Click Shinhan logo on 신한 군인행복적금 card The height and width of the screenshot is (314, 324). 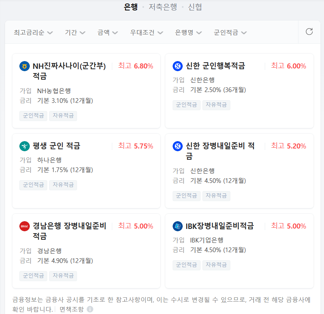point(178,66)
